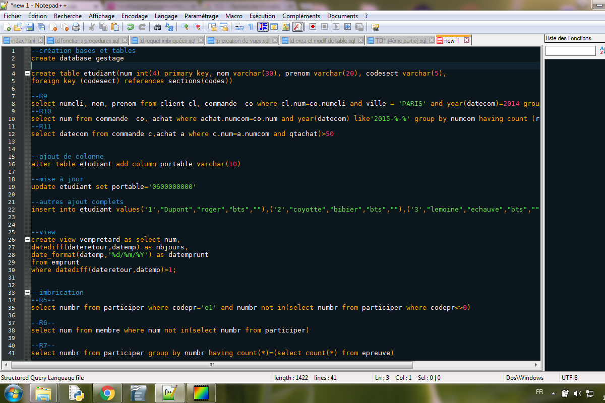
Task: Collapse the fold marker at line 26
Action: [x=27, y=240]
